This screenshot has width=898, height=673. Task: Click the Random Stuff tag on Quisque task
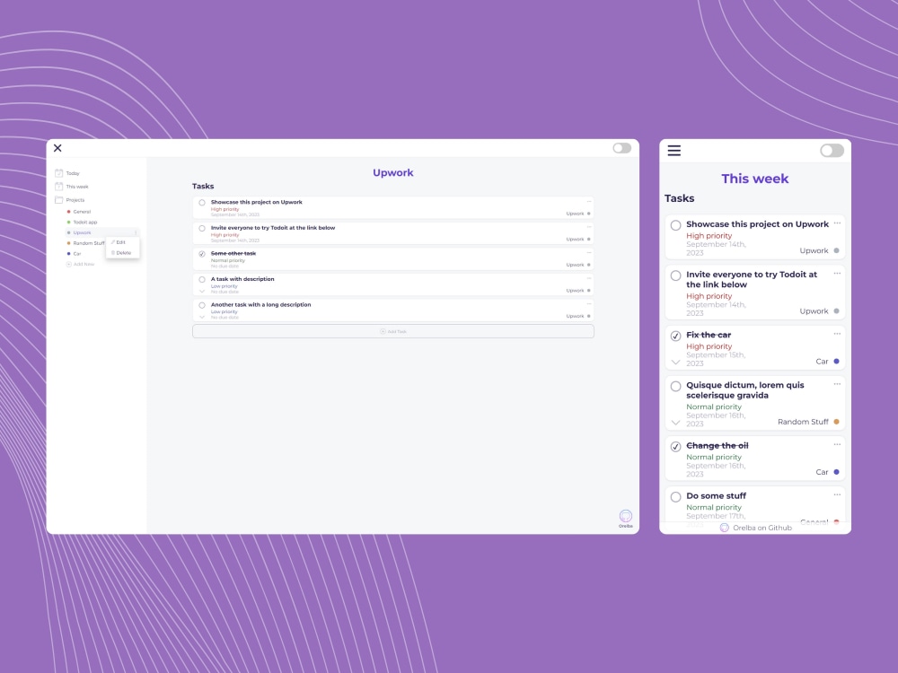point(803,422)
